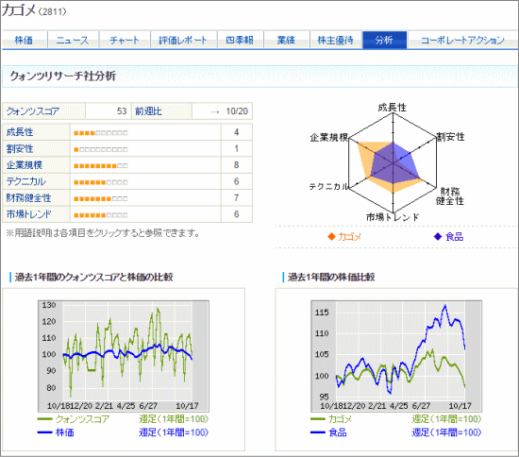
Task: Click the 10/20 date value
Action: pos(237,111)
